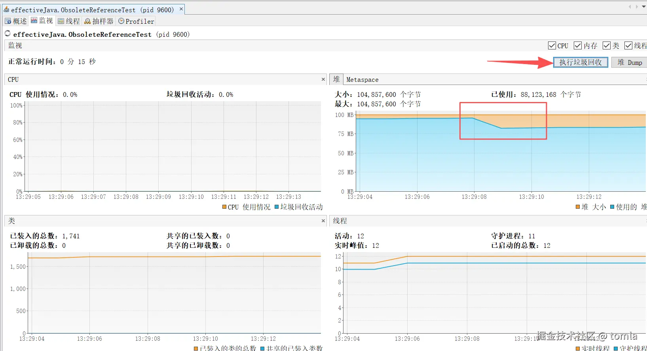Click the sampler icon beside 抽样器
The image size is (647, 351).
pyautogui.click(x=87, y=21)
